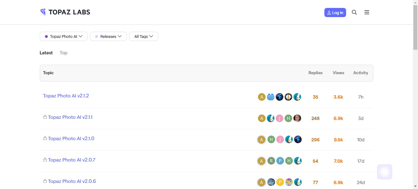
Task: Click the dark blue avatar in v2.1.0 row
Action: click(298, 140)
